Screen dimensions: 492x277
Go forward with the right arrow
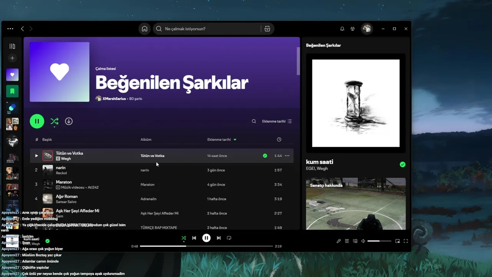[x=31, y=29]
